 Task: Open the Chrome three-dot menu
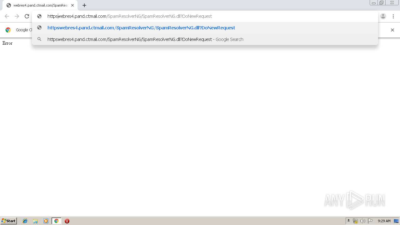point(393,16)
